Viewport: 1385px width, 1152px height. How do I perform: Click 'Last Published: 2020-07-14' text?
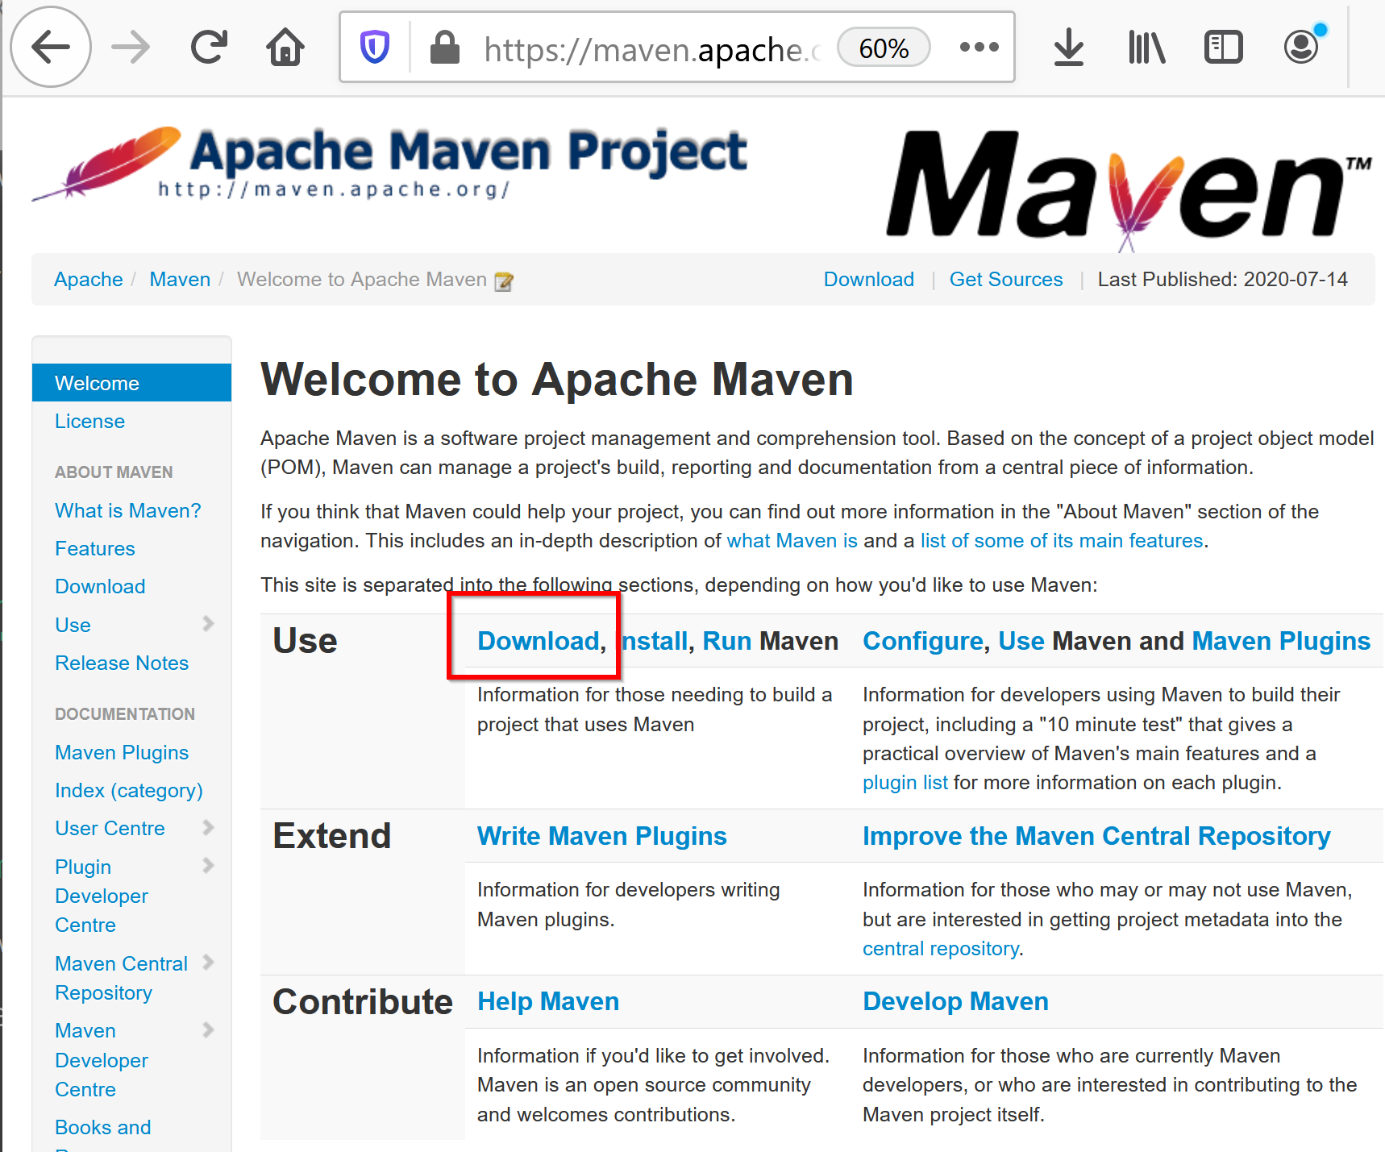point(1222,280)
